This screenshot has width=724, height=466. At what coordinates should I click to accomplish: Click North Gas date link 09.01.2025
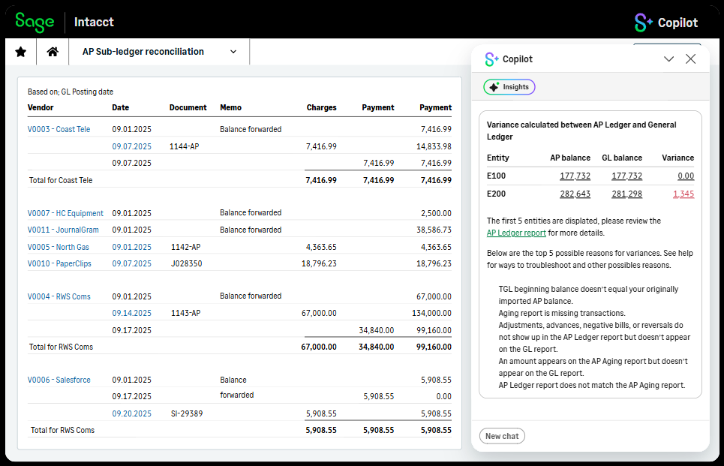pyautogui.click(x=131, y=247)
